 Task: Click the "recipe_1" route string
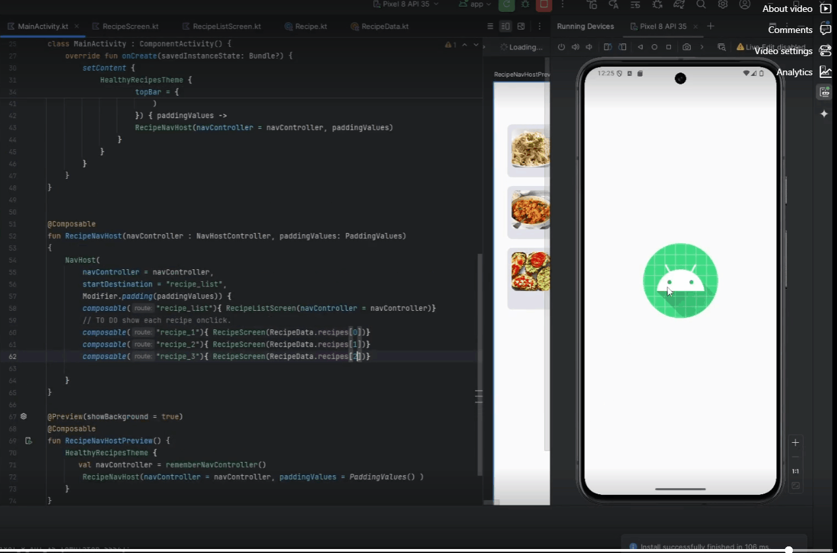[x=178, y=332]
